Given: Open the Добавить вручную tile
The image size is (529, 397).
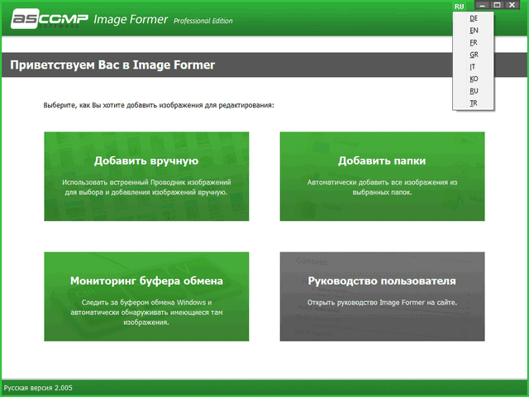Looking at the screenshot, I should 146,176.
